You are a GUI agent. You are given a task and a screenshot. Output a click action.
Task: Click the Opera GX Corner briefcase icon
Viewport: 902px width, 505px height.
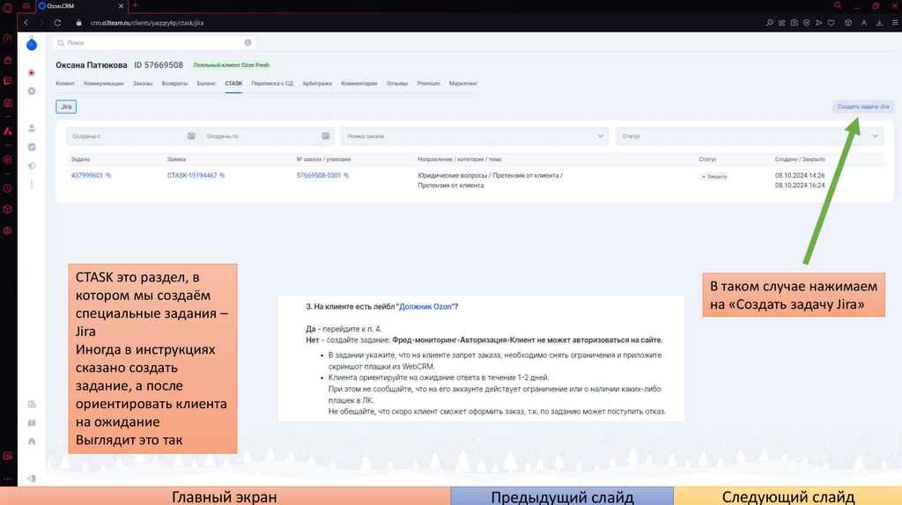click(7, 60)
